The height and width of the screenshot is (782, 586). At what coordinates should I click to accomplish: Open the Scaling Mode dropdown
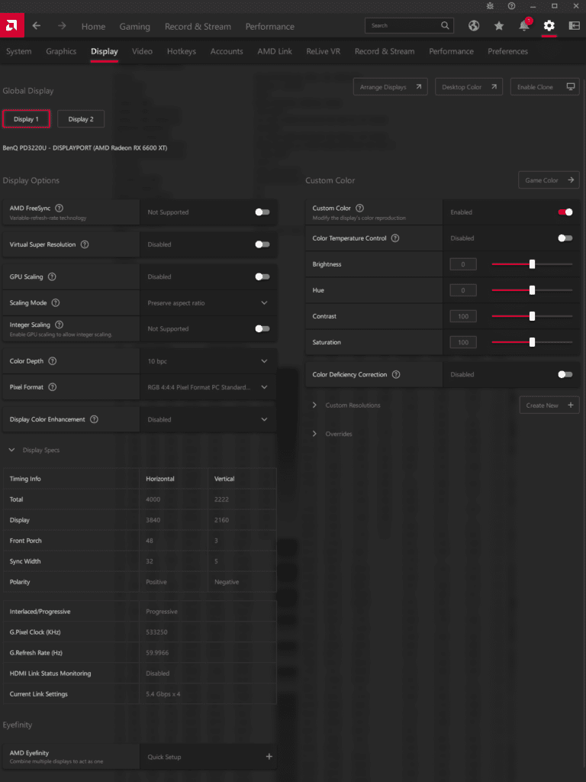click(x=264, y=303)
